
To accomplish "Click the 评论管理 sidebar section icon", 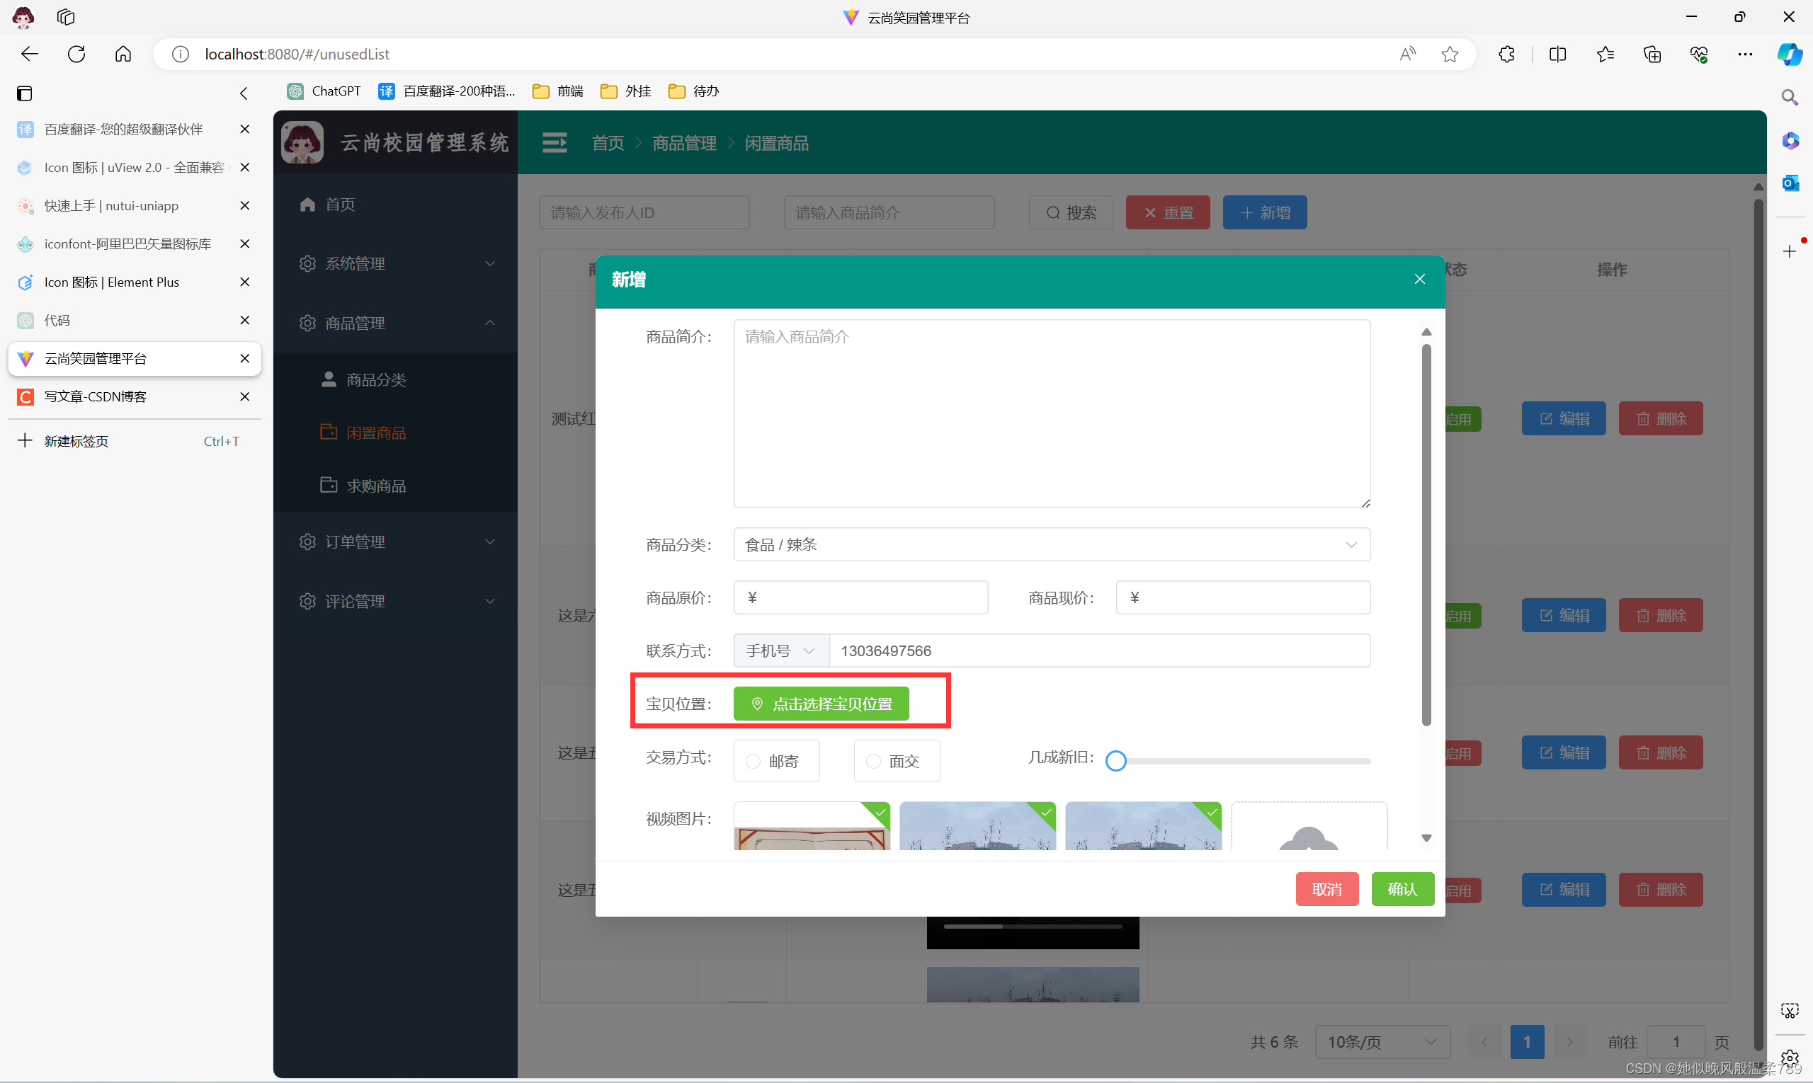I will tap(308, 601).
